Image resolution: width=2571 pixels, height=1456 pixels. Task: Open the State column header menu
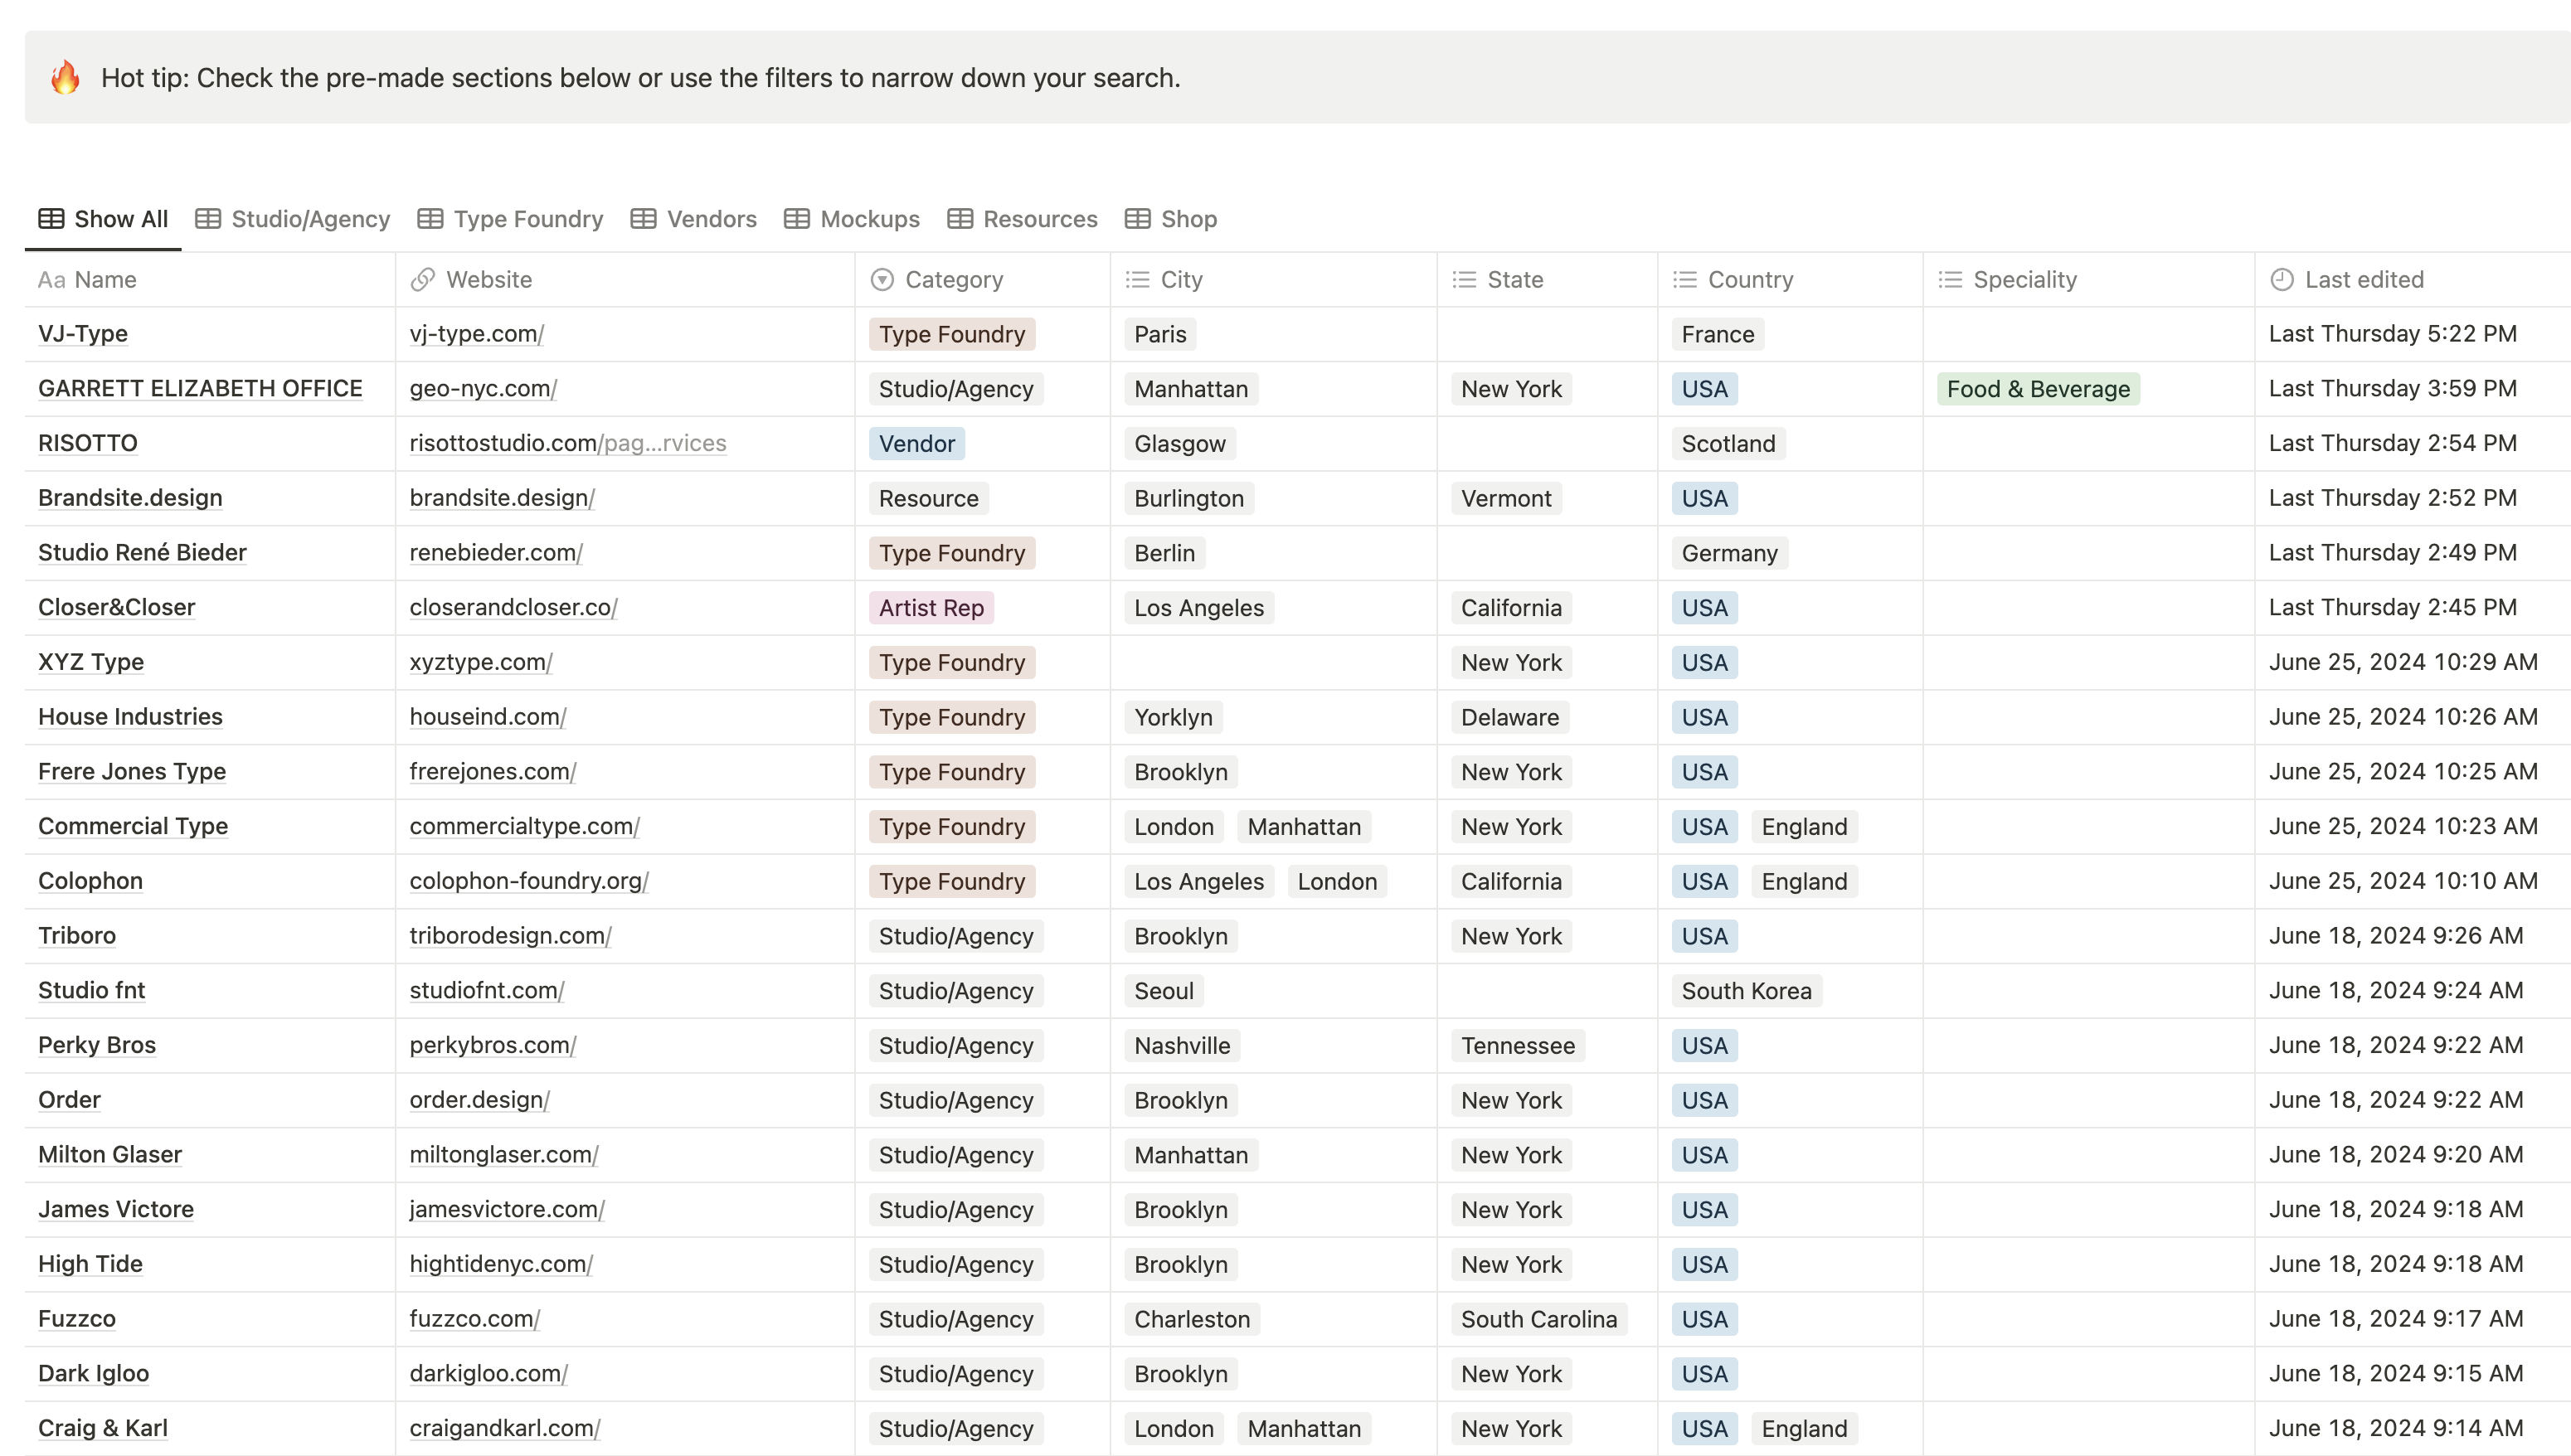[x=1548, y=280]
